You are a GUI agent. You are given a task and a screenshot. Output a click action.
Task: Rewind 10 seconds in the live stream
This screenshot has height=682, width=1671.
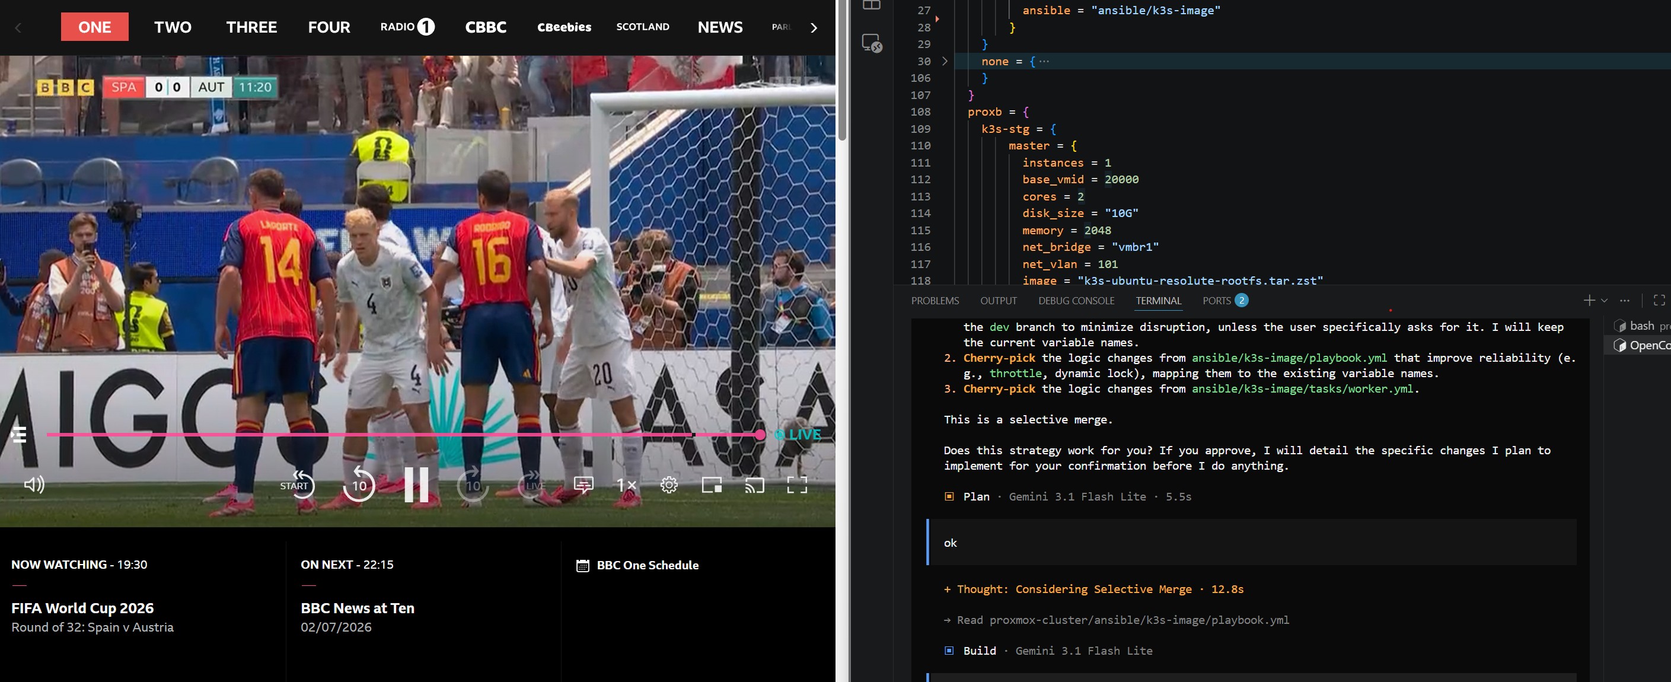tap(359, 485)
